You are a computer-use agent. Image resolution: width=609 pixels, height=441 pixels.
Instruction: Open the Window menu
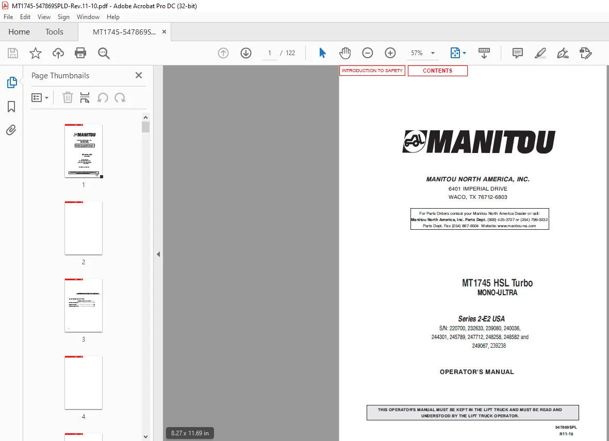[88, 16]
